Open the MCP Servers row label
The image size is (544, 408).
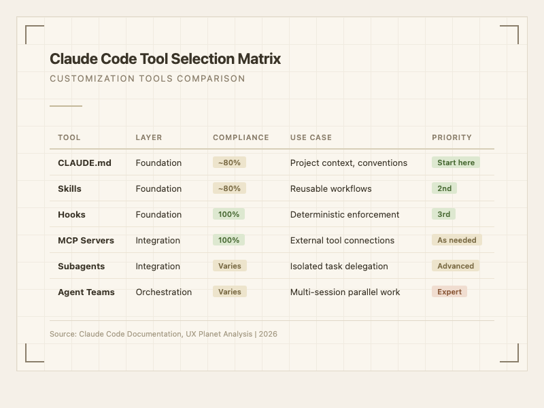click(x=86, y=241)
